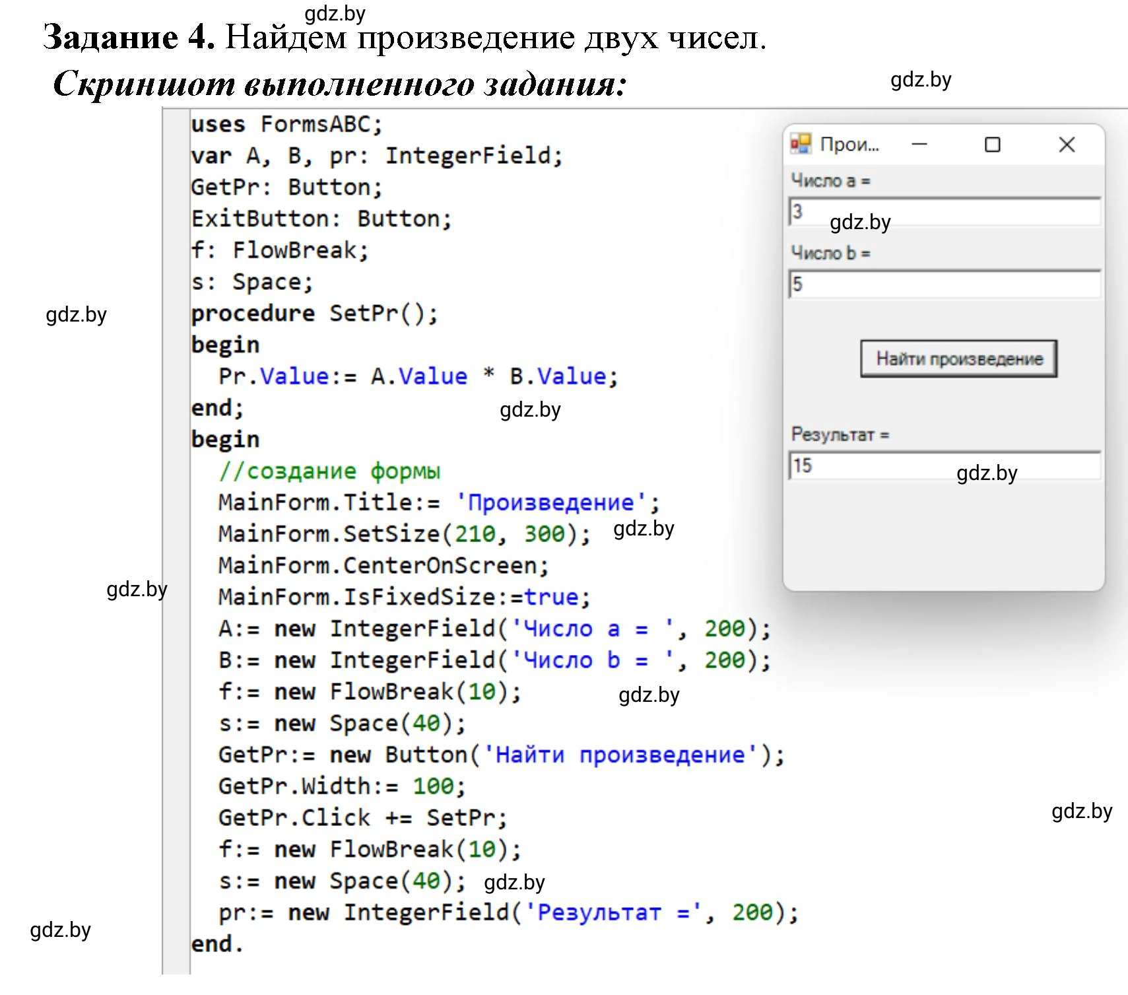Click the 'Число b' input field
The image size is (1128, 995).
coord(945,284)
